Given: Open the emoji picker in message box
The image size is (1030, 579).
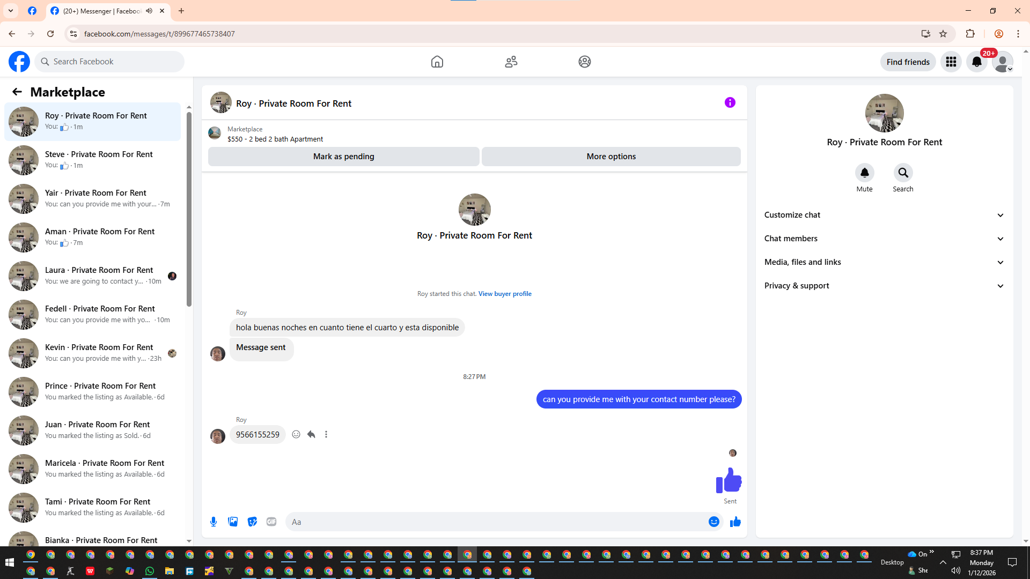Looking at the screenshot, I should coord(713,522).
